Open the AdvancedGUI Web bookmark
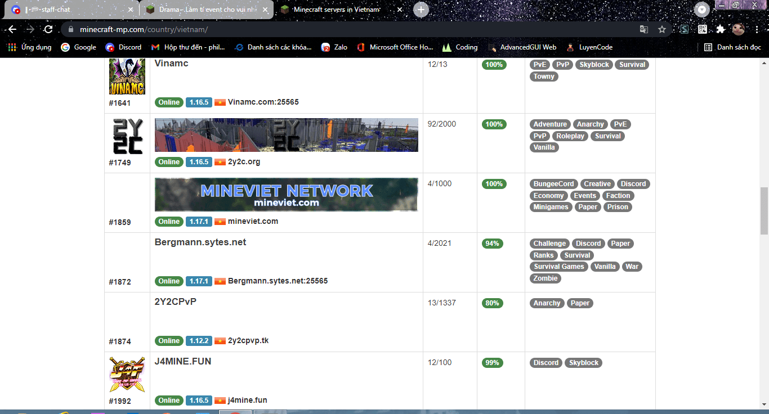The width and height of the screenshot is (769, 414). [x=522, y=47]
